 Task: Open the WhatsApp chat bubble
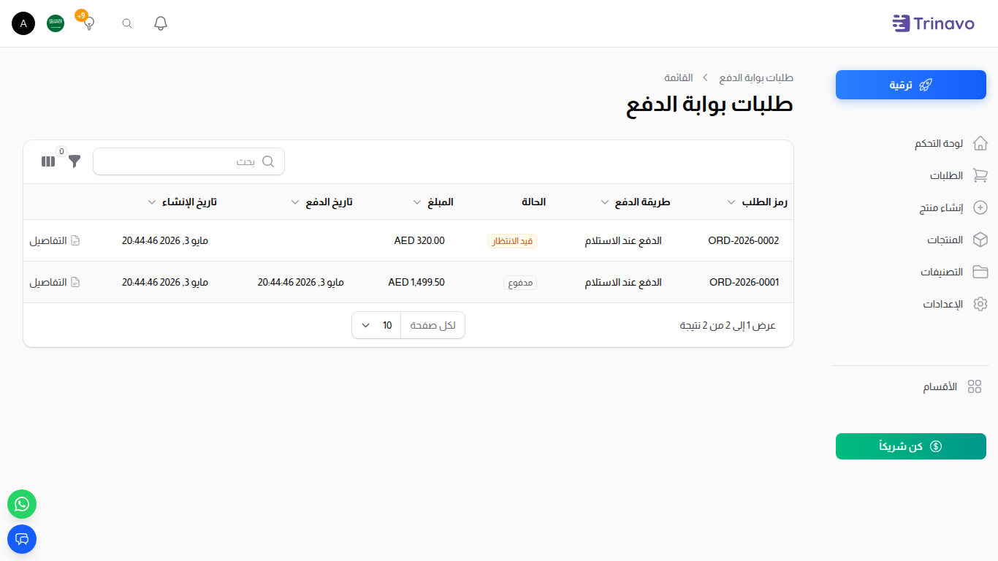click(x=22, y=504)
